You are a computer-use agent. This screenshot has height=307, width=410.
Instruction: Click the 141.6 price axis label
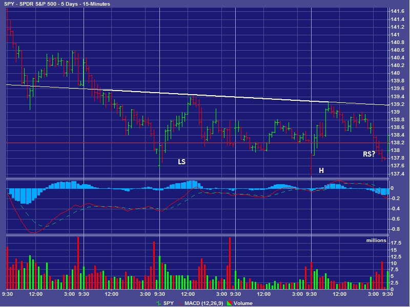pyautogui.click(x=398, y=11)
